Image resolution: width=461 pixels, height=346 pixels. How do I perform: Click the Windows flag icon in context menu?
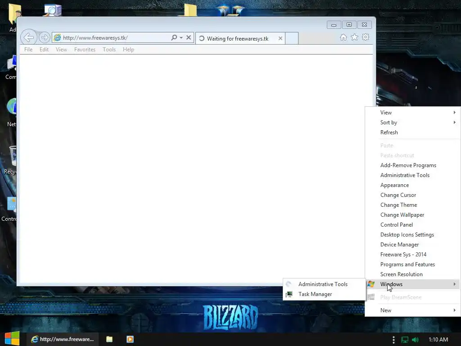coord(371,284)
